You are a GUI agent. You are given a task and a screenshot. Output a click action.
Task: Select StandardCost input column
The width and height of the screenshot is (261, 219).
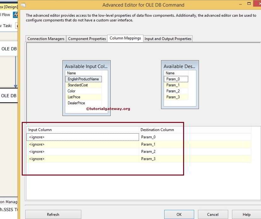tap(83, 85)
